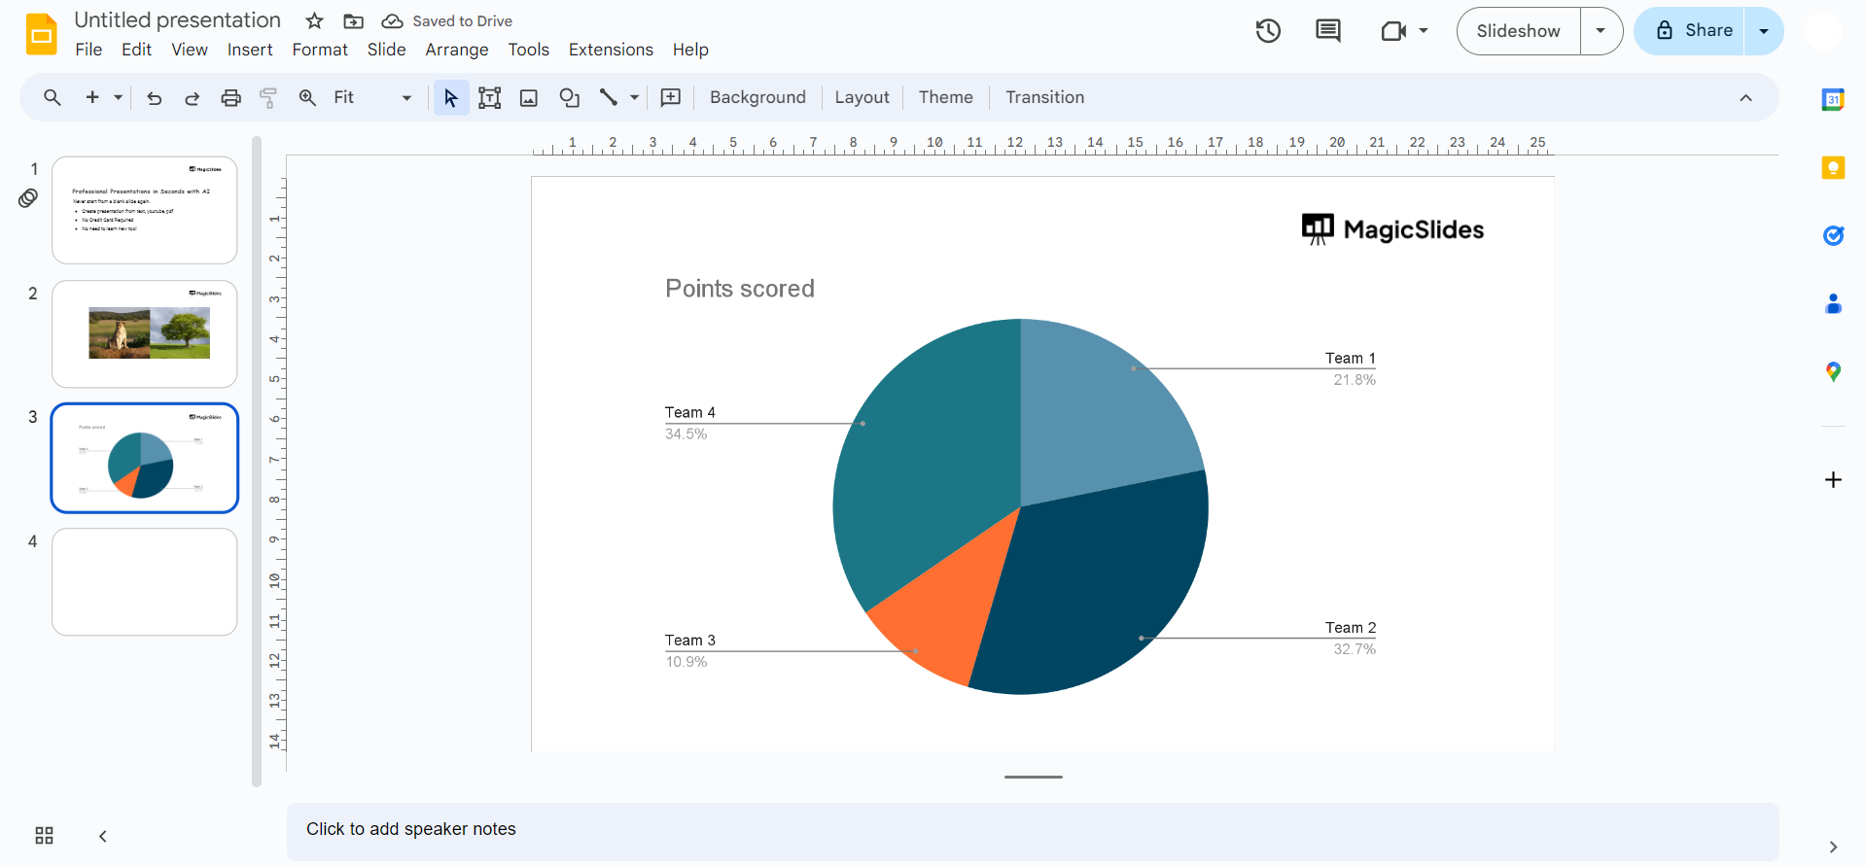Collapse the toolbar menus chevron

coord(1745,97)
